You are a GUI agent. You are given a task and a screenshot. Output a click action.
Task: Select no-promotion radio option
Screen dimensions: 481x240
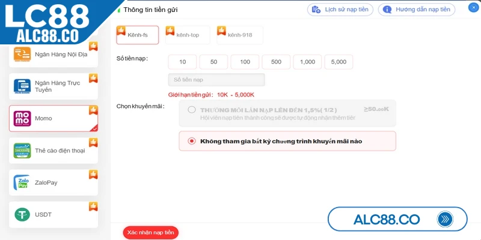192,141
